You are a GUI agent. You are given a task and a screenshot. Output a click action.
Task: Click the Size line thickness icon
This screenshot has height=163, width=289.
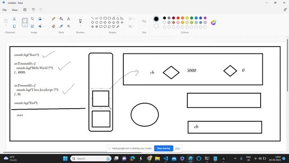(x=144, y=21)
